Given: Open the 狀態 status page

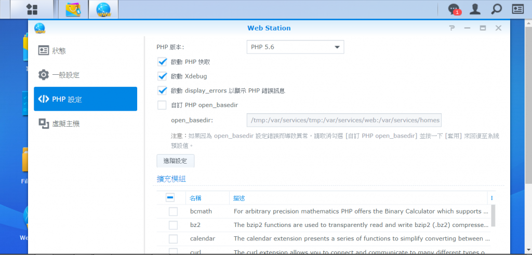Looking at the screenshot, I should point(86,51).
